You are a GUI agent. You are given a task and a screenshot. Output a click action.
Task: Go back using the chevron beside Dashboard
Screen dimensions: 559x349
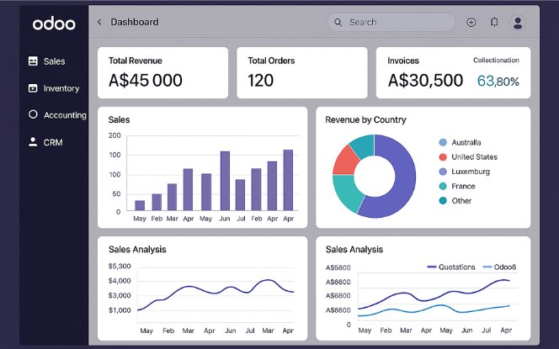tap(99, 23)
